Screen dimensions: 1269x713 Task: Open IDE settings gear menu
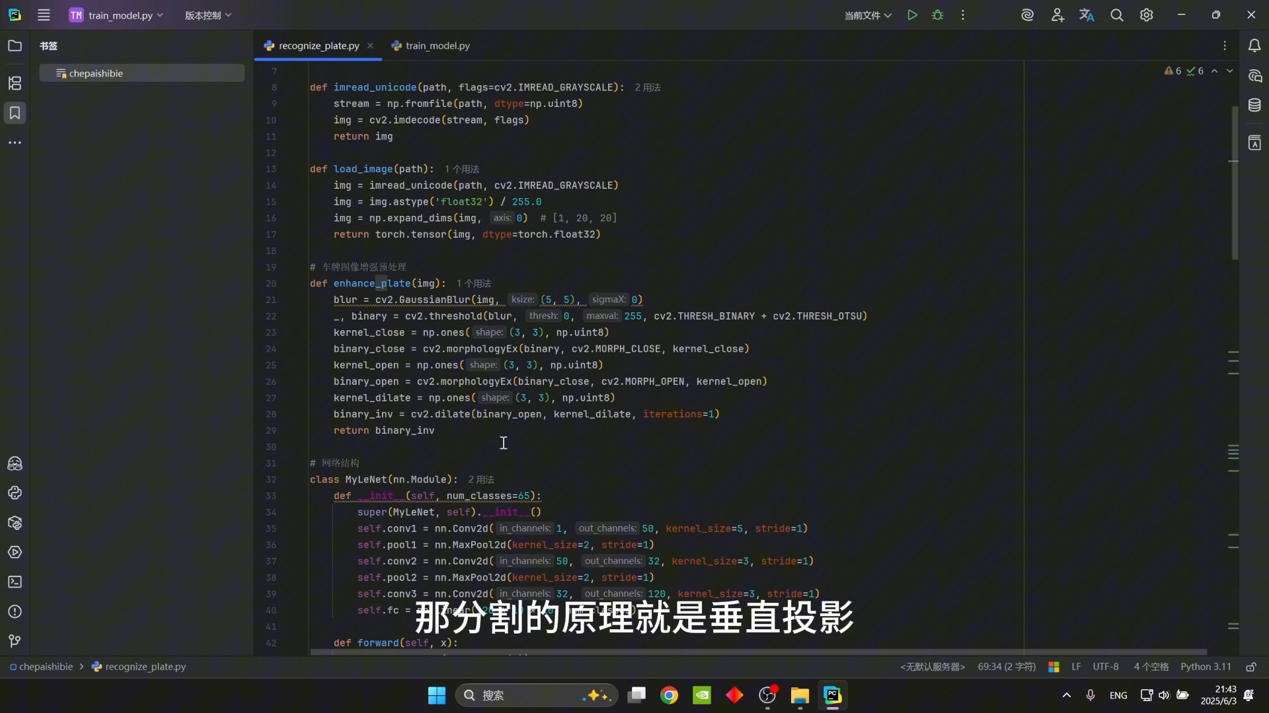[x=1147, y=15]
